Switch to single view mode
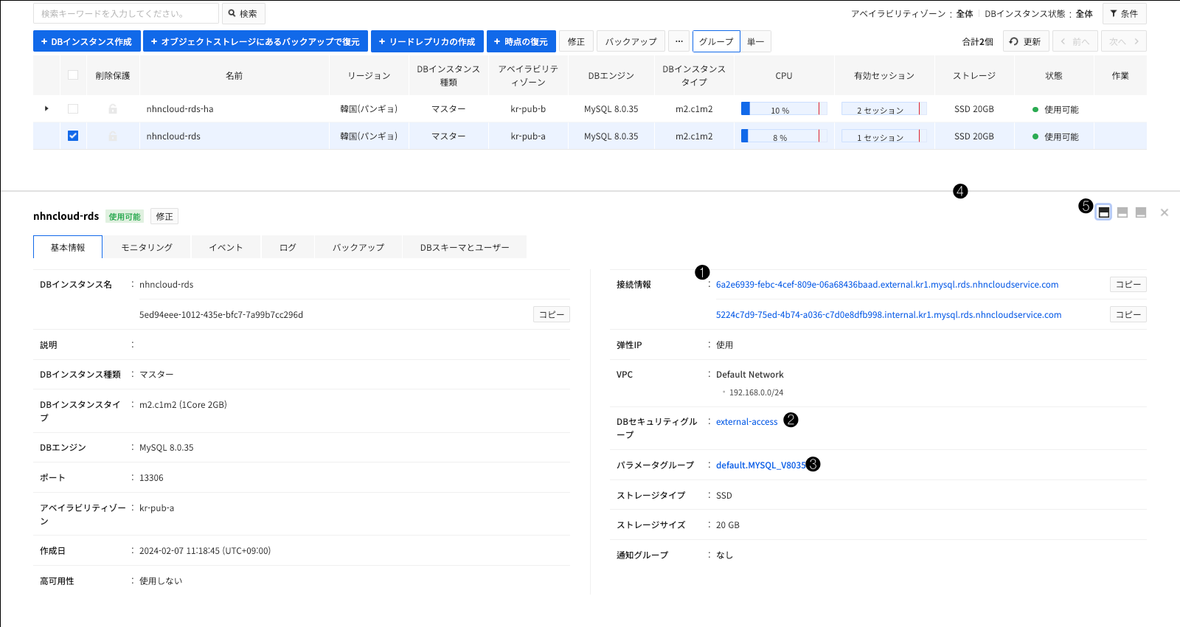1180x627 pixels. tap(756, 41)
